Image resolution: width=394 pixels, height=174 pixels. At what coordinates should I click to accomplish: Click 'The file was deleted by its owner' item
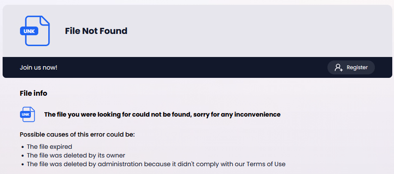[x=76, y=155]
